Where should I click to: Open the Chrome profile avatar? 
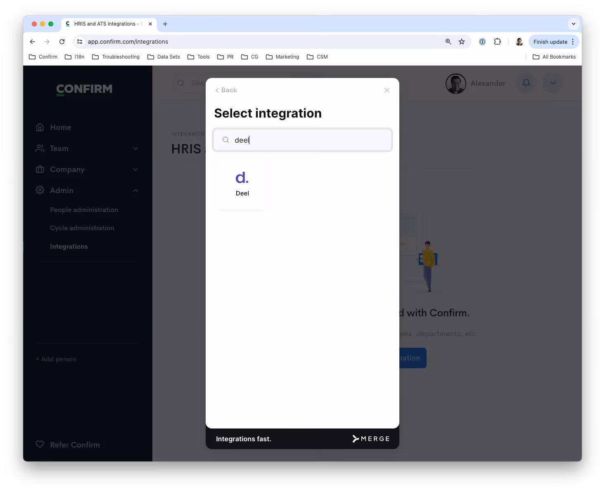pyautogui.click(x=520, y=42)
